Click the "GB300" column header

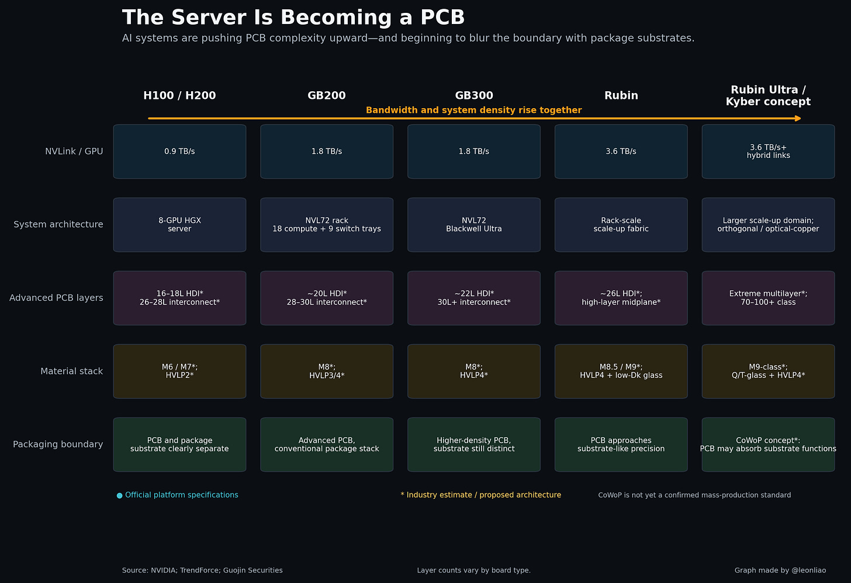[x=474, y=95]
